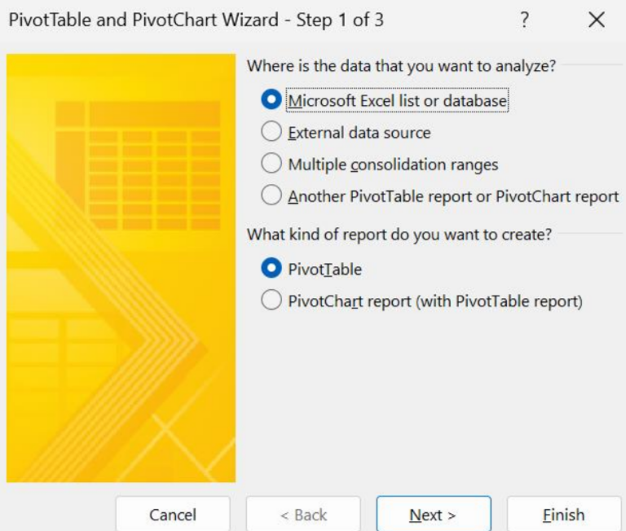The width and height of the screenshot is (626, 531).
Task: Select the PivotTable report type radio circle
Action: click(x=271, y=268)
